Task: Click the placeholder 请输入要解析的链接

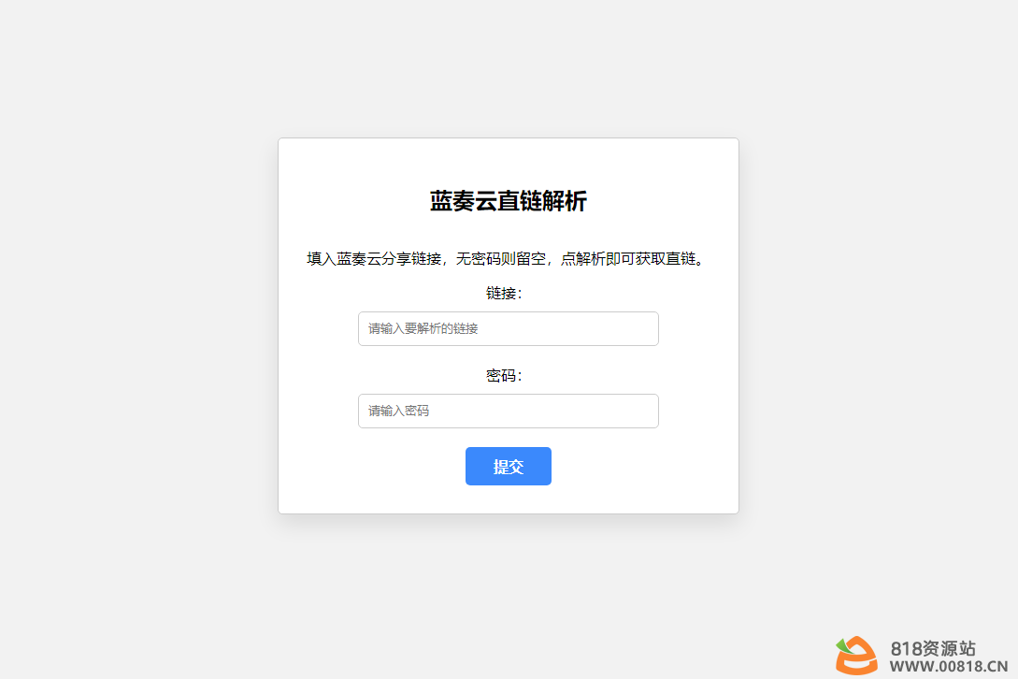Action: click(423, 329)
